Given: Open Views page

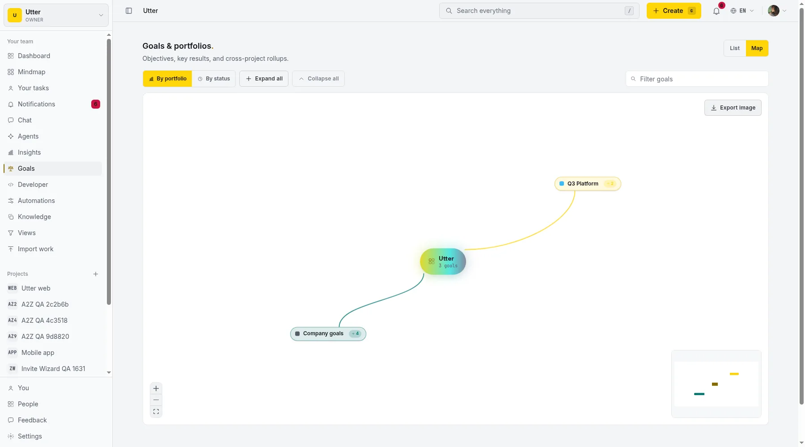Looking at the screenshot, I should (53, 233).
